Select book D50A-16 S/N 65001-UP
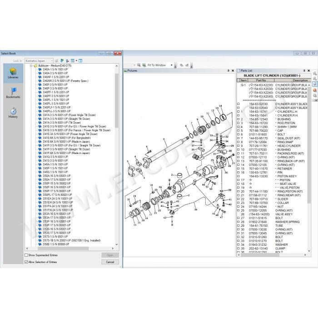This screenshot has height=318, width=318. click(57, 176)
